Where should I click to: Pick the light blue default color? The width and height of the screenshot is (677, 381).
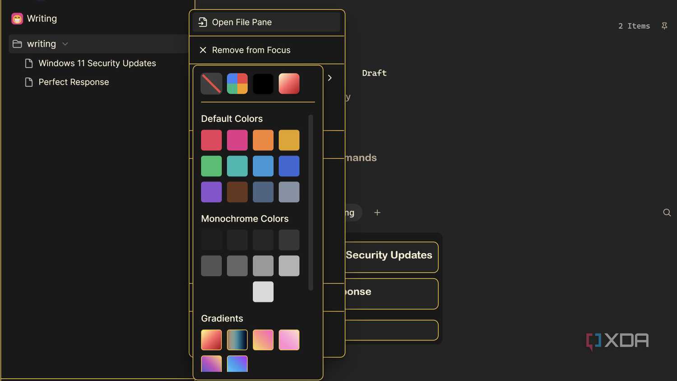[263, 166]
